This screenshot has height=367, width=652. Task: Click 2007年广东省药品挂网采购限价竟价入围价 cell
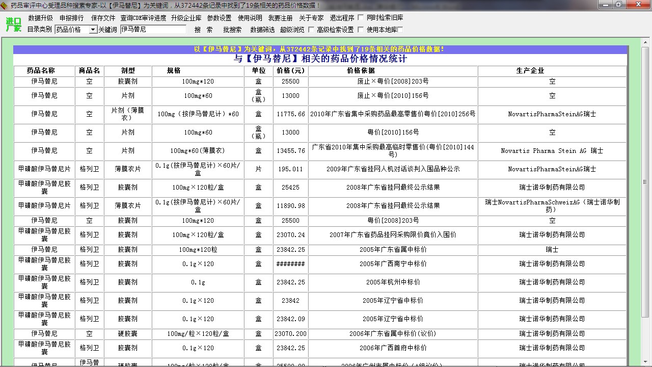point(393,235)
